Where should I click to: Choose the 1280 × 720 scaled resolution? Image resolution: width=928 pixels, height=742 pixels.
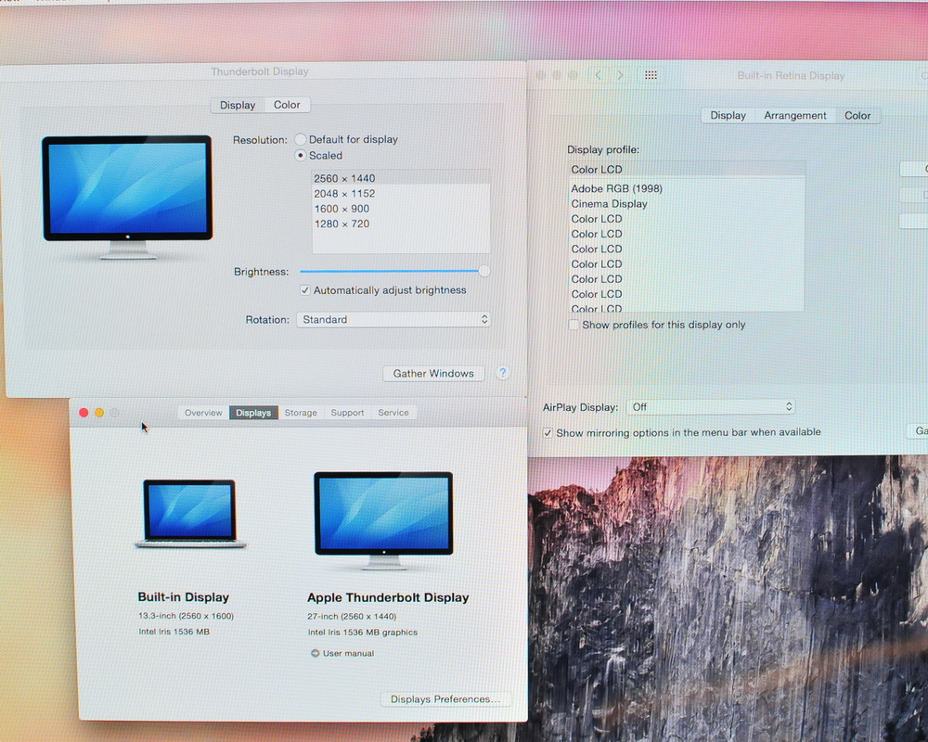point(401,224)
